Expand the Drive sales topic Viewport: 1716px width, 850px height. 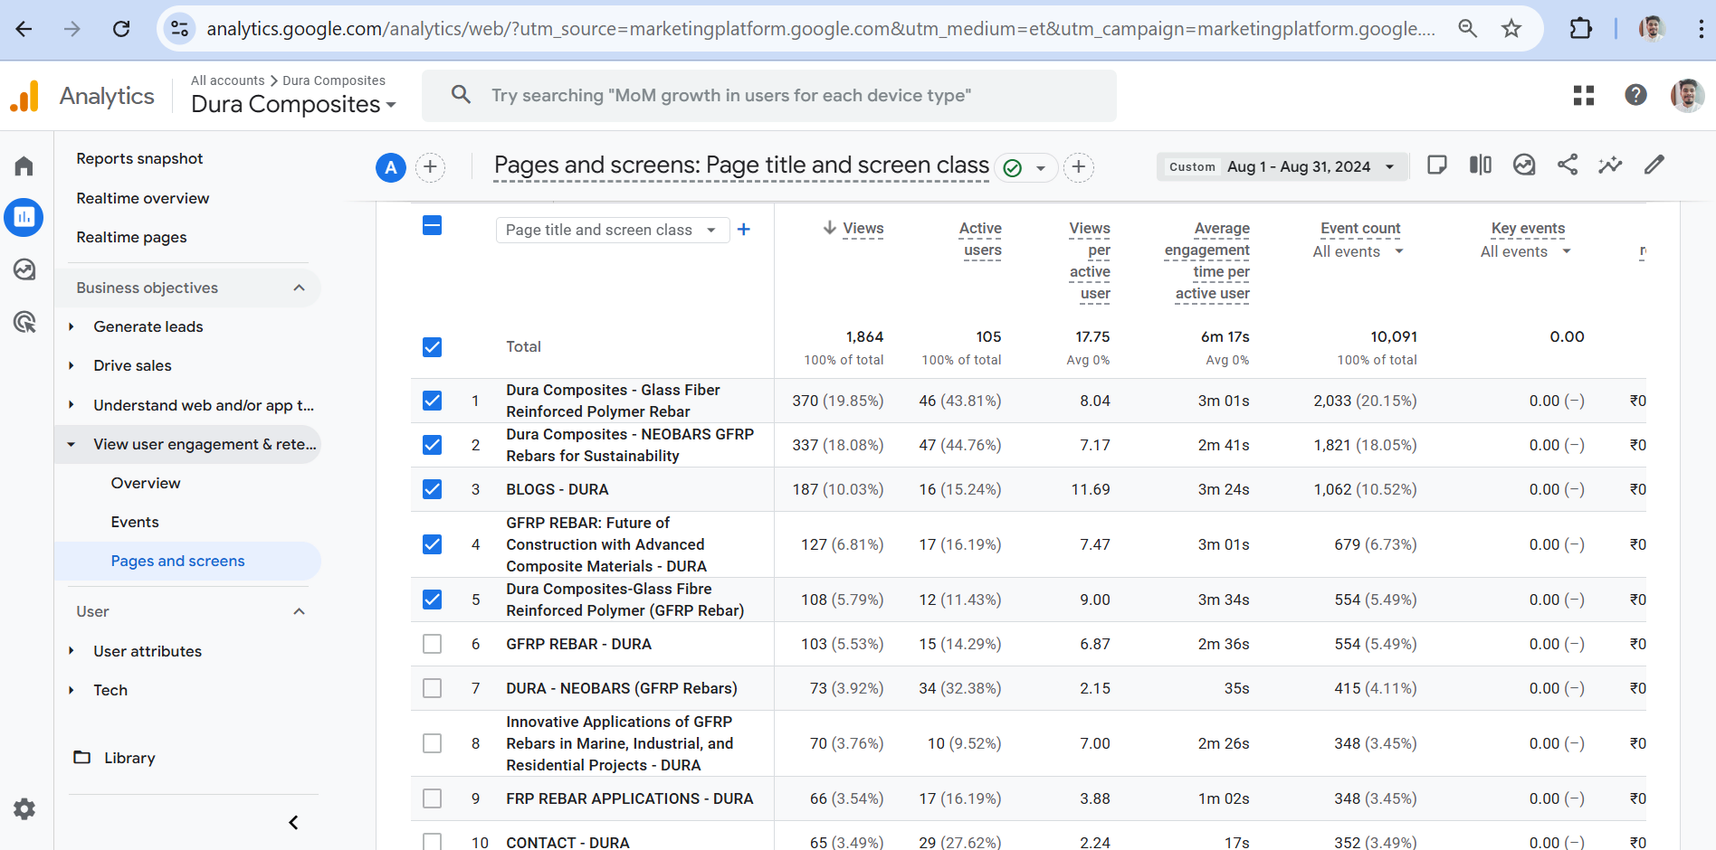pyautogui.click(x=71, y=365)
